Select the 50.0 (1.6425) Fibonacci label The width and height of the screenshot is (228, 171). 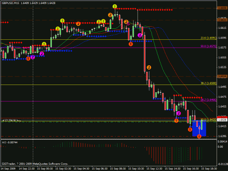click(x=208, y=120)
